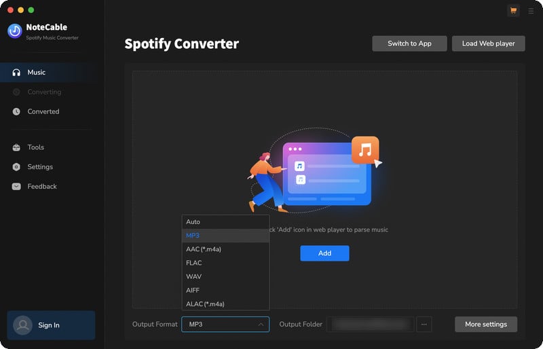The width and height of the screenshot is (543, 349).
Task: Choose ALAC (*.m4a) format option
Action: 225,304
